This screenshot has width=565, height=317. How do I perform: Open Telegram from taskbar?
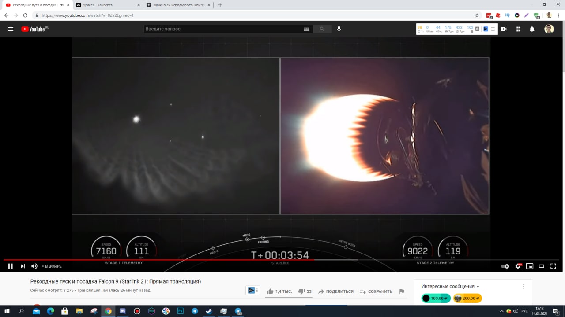tap(195, 311)
